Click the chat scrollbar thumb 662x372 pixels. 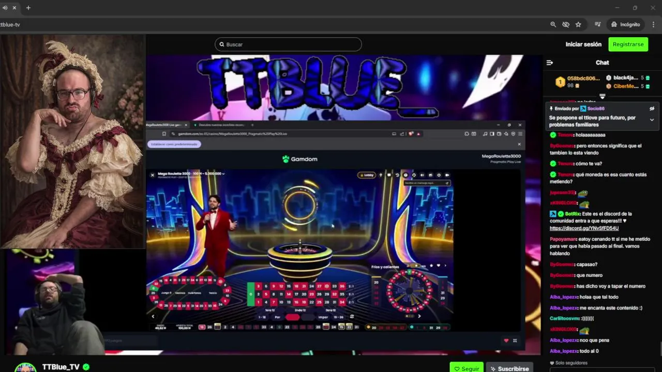660,349
